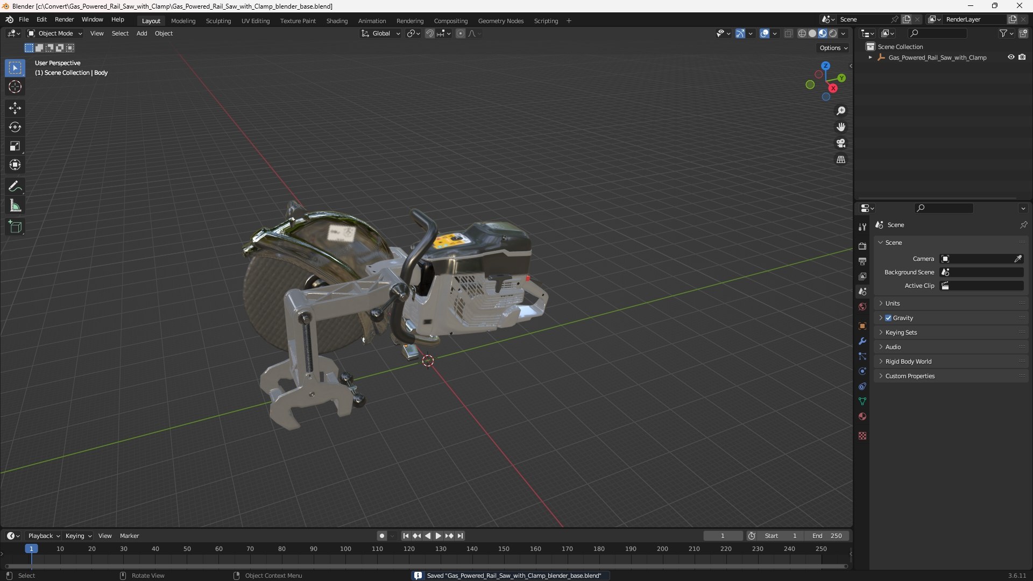The height and width of the screenshot is (581, 1033).
Task: Select the Transform tool
Action: coord(15,165)
